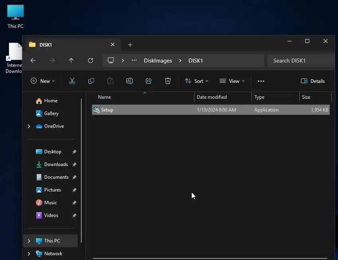Open the Sort options dropdown
338x260 pixels.
click(x=197, y=81)
